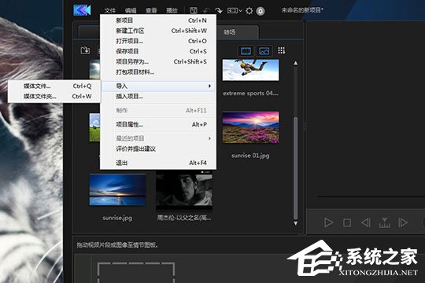The height and width of the screenshot is (283, 425).
Task: Choose 插入项目... from the File menu
Action: tap(158, 96)
